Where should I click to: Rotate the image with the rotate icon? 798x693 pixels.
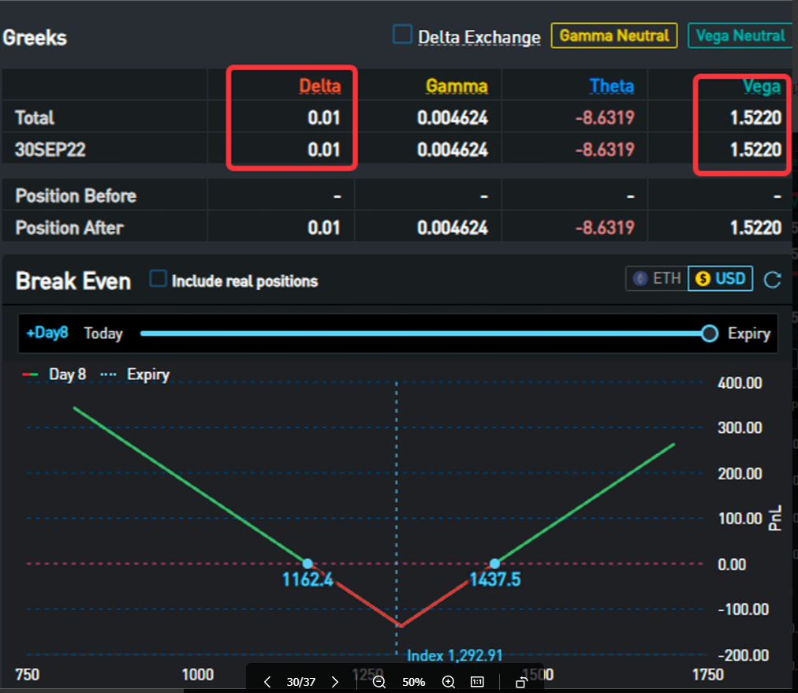521,682
